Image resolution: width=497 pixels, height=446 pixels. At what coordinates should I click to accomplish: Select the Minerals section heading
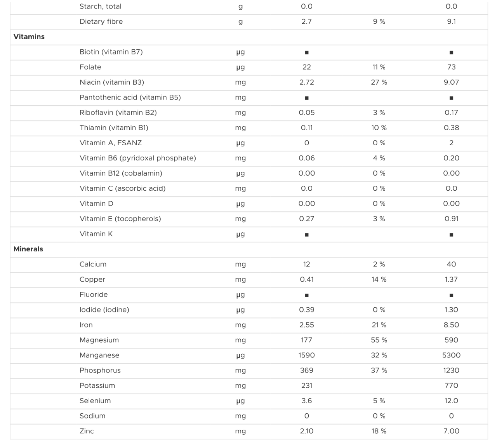pyautogui.click(x=28, y=249)
